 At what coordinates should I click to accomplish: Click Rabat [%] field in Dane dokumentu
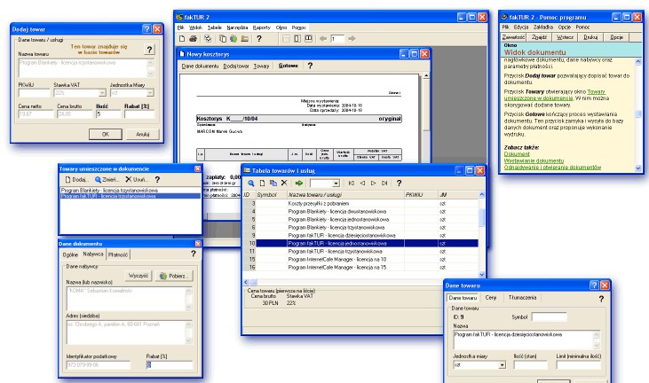point(170,365)
